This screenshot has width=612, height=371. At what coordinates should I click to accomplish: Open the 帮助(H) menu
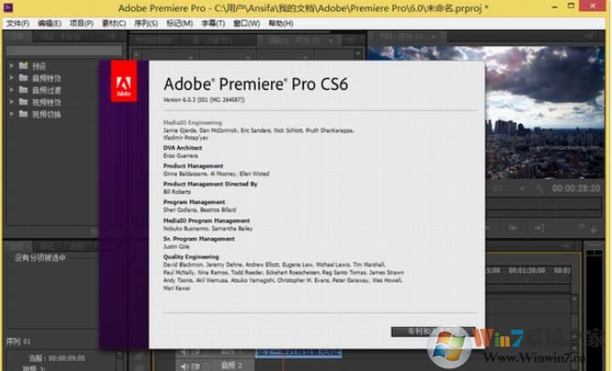(280, 23)
